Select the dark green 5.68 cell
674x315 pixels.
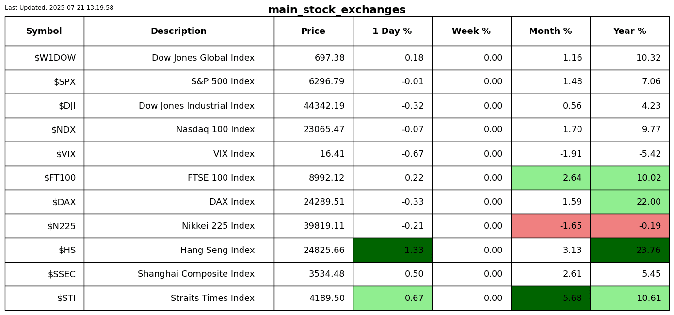[x=550, y=298]
